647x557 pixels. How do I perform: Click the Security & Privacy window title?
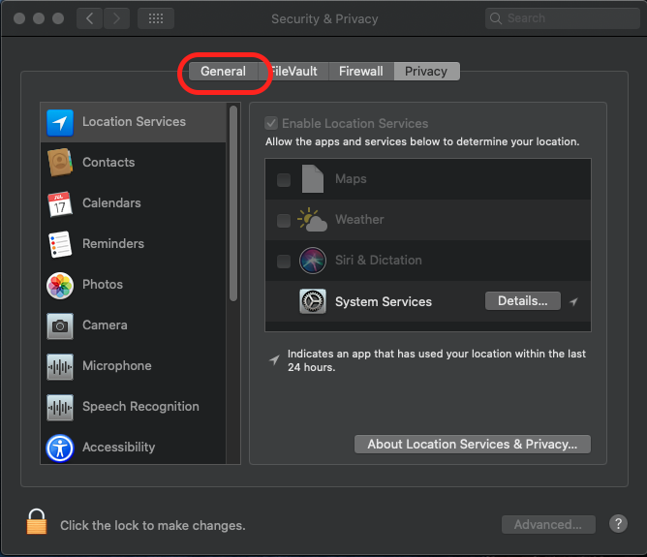(x=324, y=19)
